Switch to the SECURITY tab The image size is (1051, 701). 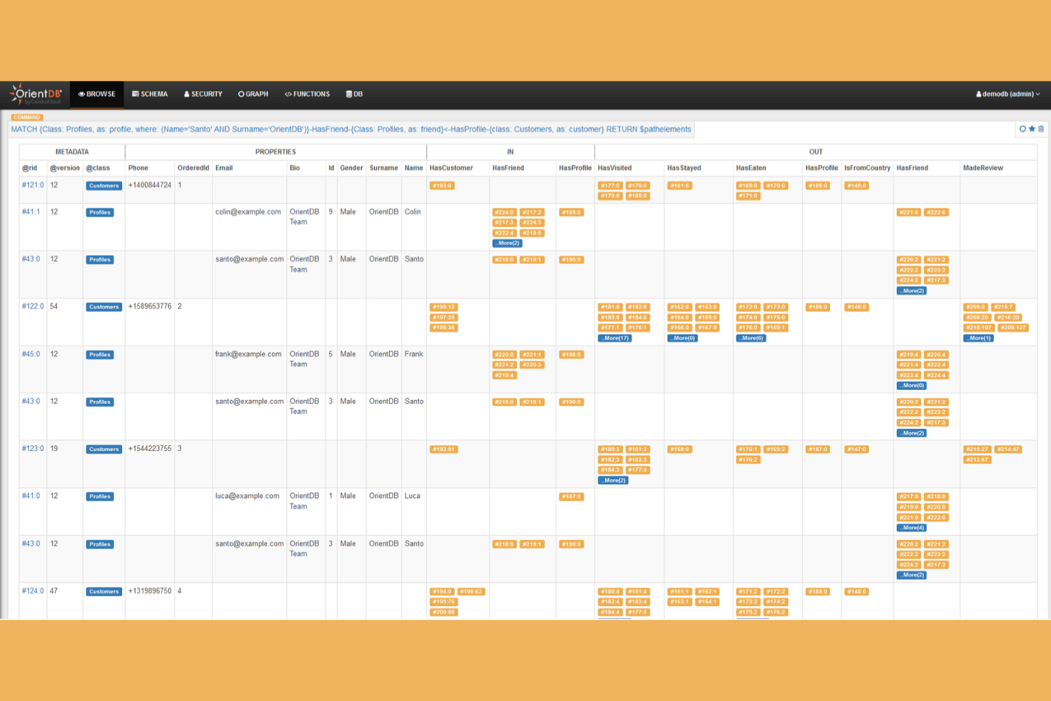(x=203, y=94)
